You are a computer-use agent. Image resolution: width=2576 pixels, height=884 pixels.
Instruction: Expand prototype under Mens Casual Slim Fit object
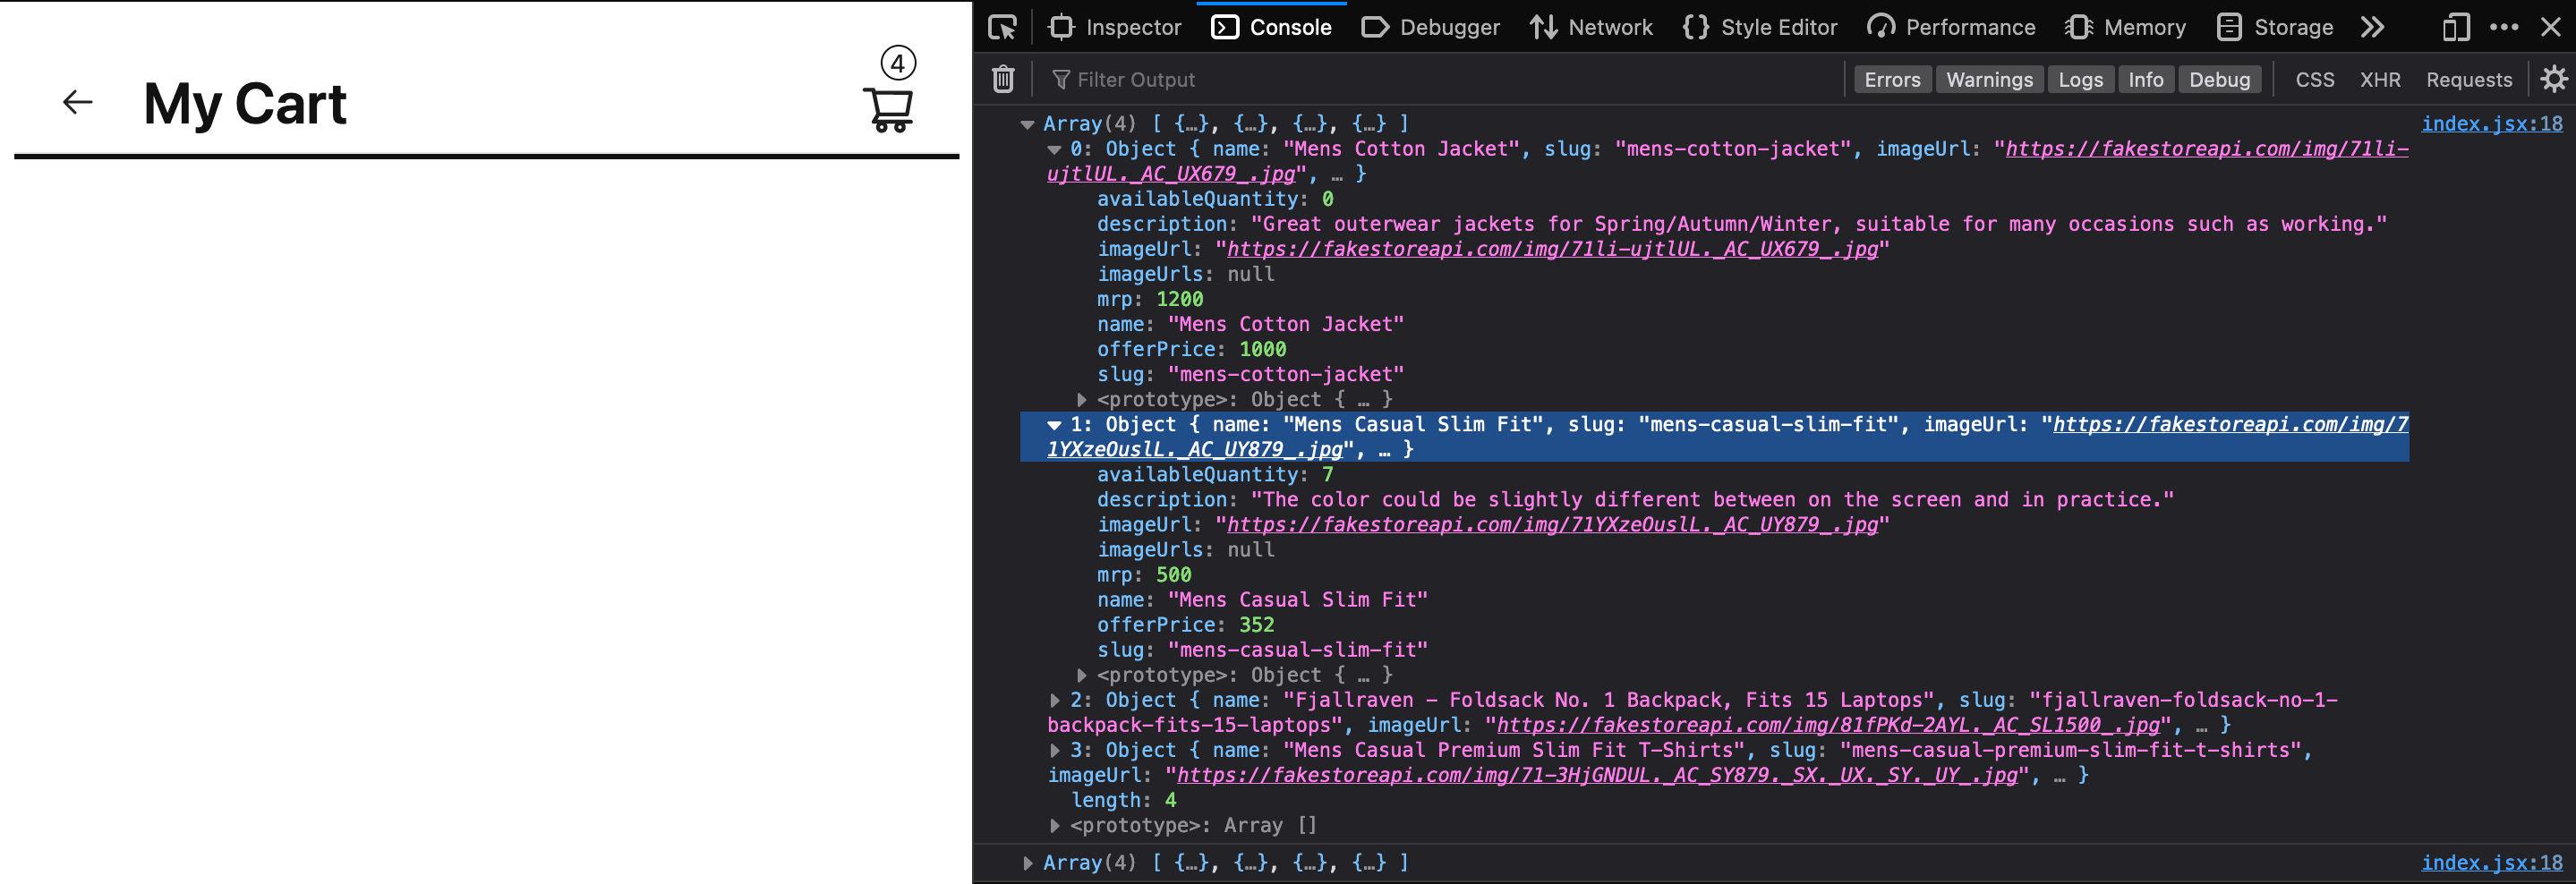coord(1081,676)
